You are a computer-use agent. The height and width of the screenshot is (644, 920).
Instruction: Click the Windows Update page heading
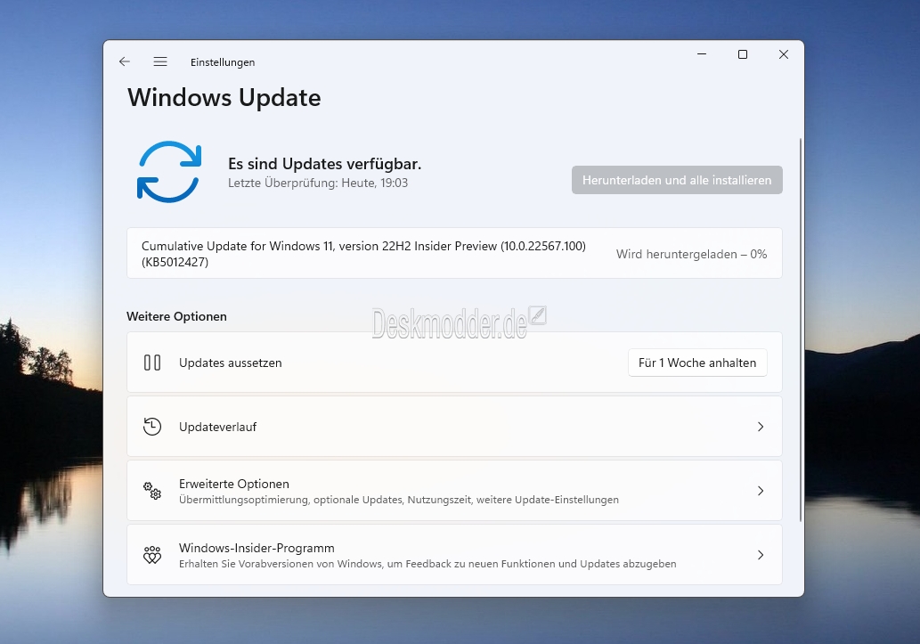click(224, 97)
